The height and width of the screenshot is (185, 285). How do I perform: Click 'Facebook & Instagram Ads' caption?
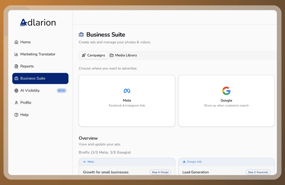click(x=127, y=105)
